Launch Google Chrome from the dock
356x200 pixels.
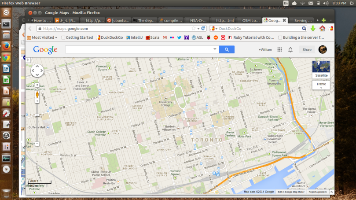(6, 58)
